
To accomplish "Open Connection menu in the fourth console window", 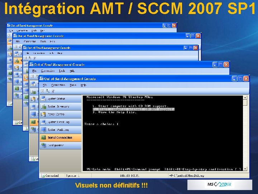I will coord(48,71).
